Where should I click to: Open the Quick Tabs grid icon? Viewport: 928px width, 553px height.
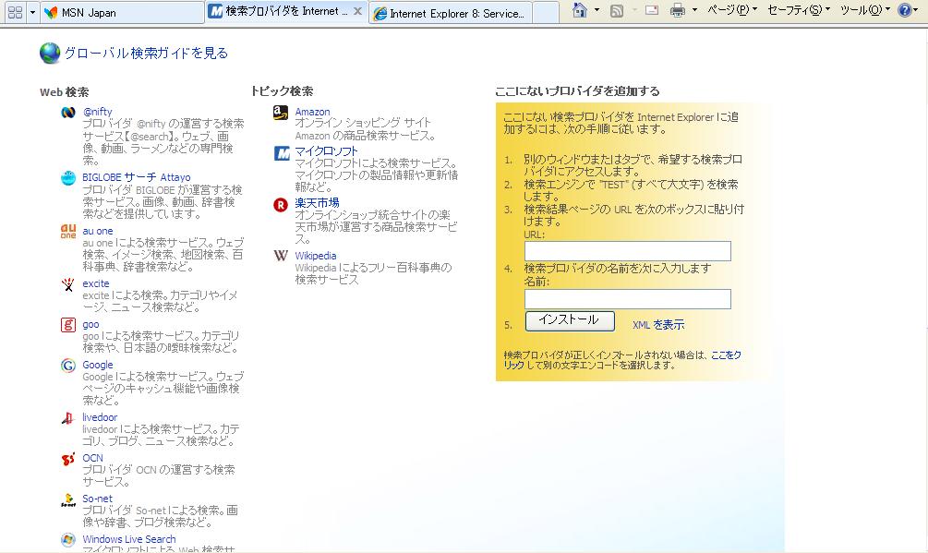click(16, 12)
